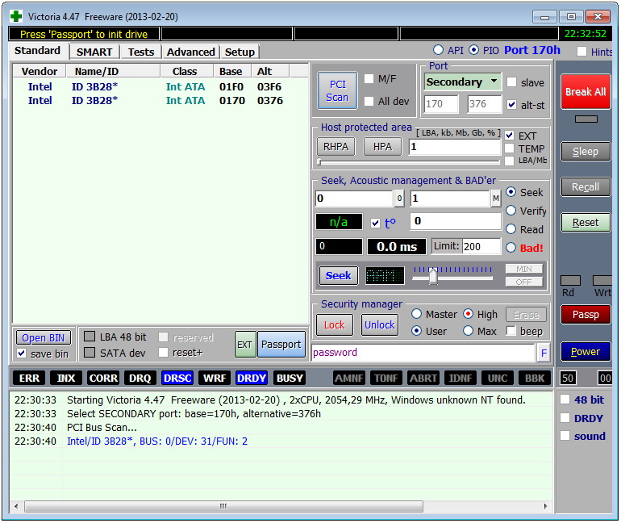Click the AAM display indicator

coord(385,275)
